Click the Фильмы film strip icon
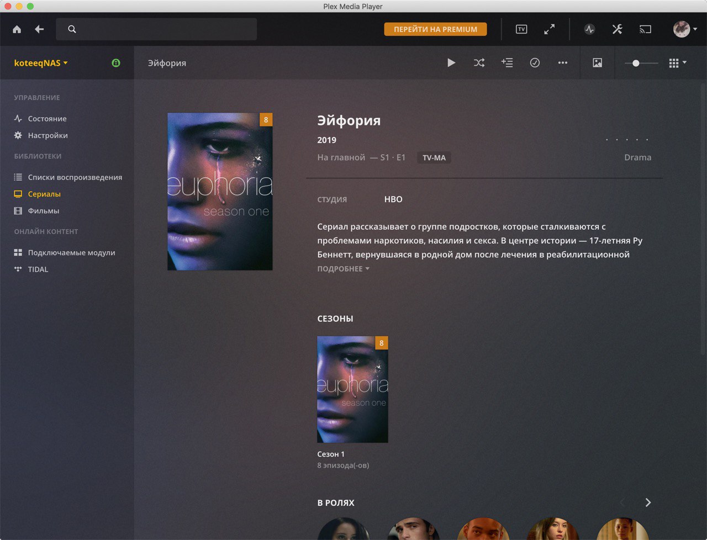Screen dimensions: 707x540 (x=18, y=211)
